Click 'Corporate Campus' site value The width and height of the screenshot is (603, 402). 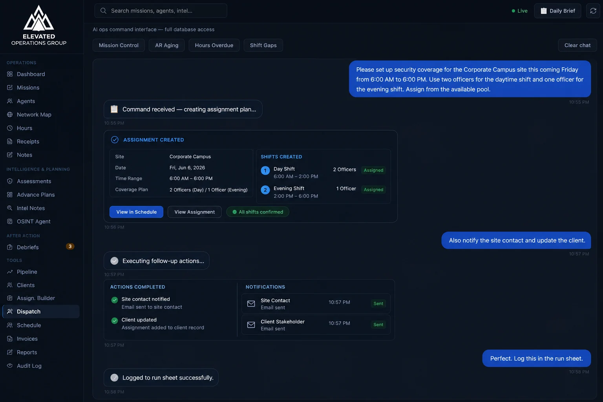(190, 157)
